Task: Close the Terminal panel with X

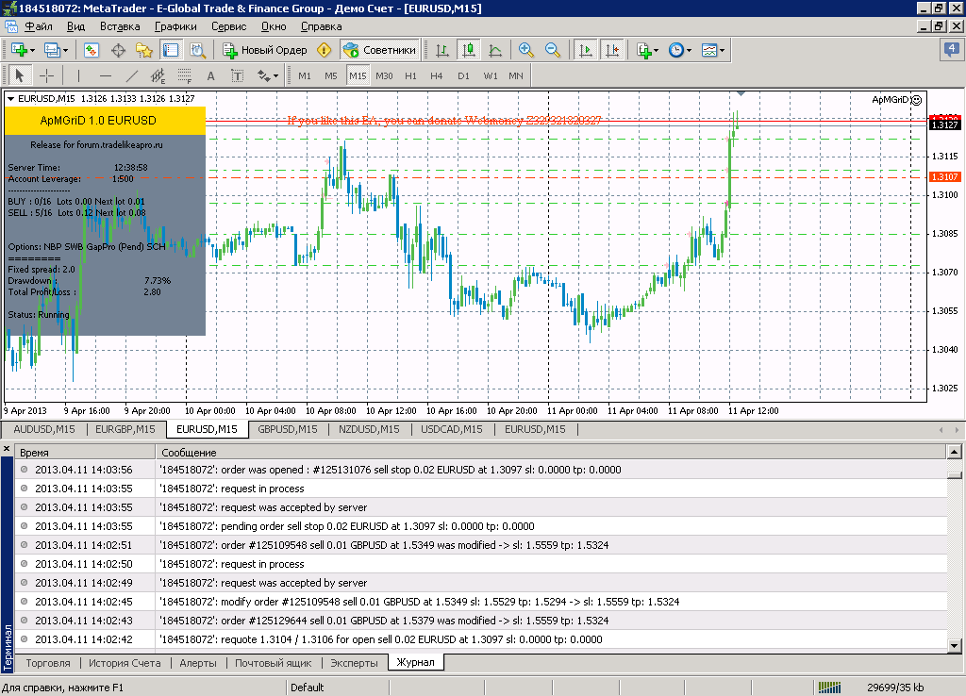Action: click(x=7, y=449)
